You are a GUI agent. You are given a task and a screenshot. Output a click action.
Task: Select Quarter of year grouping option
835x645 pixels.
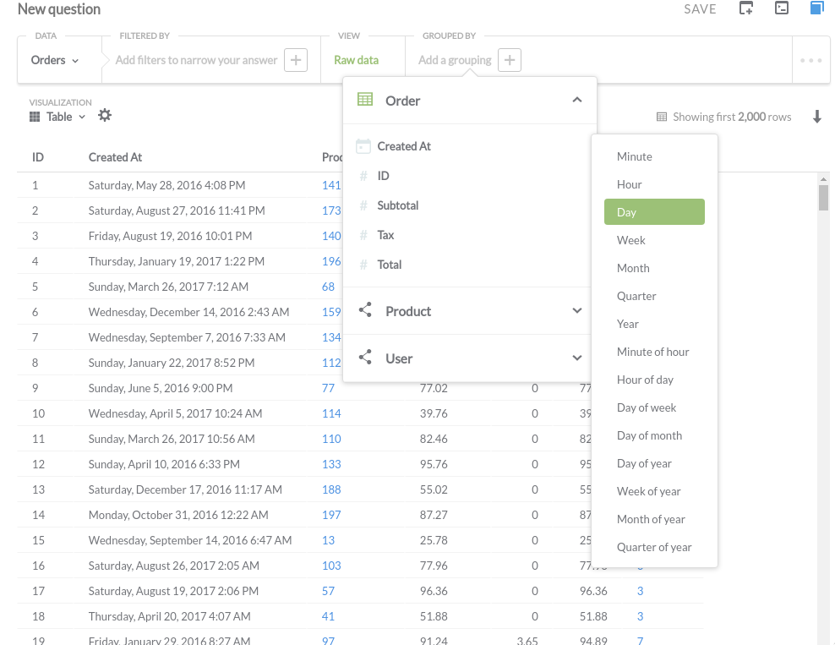point(654,547)
